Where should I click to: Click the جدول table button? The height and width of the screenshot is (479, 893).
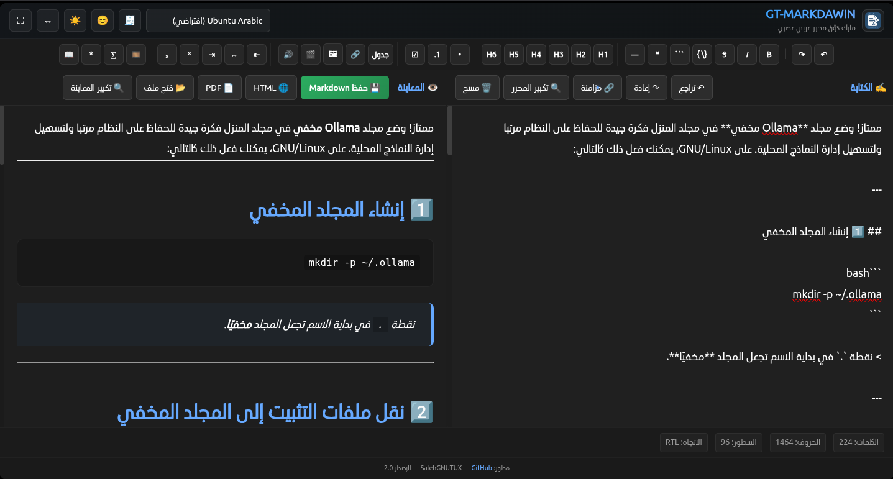[380, 55]
